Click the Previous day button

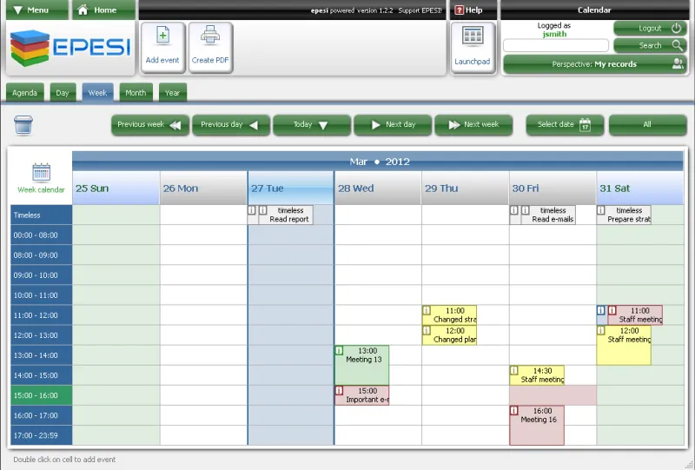click(x=231, y=124)
